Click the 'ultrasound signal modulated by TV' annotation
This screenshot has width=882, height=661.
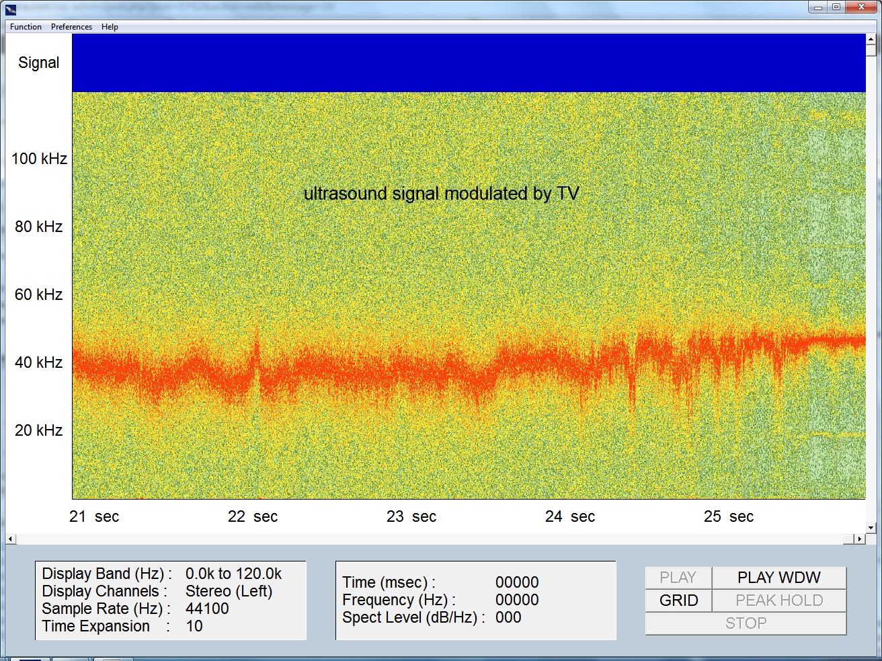coord(441,194)
